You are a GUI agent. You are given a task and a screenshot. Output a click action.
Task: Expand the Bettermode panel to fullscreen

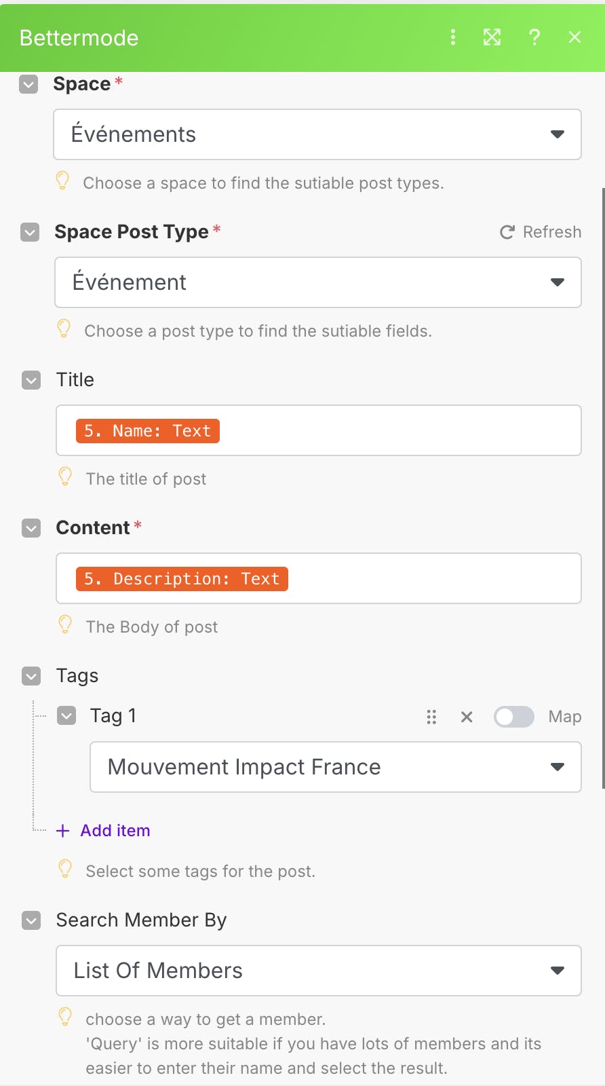tap(492, 37)
